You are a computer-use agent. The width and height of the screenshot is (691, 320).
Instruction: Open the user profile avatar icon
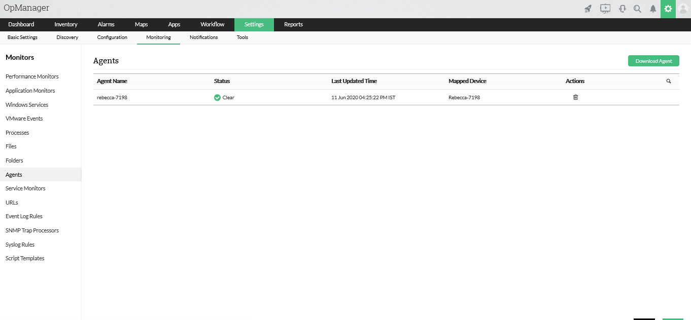coord(683,9)
